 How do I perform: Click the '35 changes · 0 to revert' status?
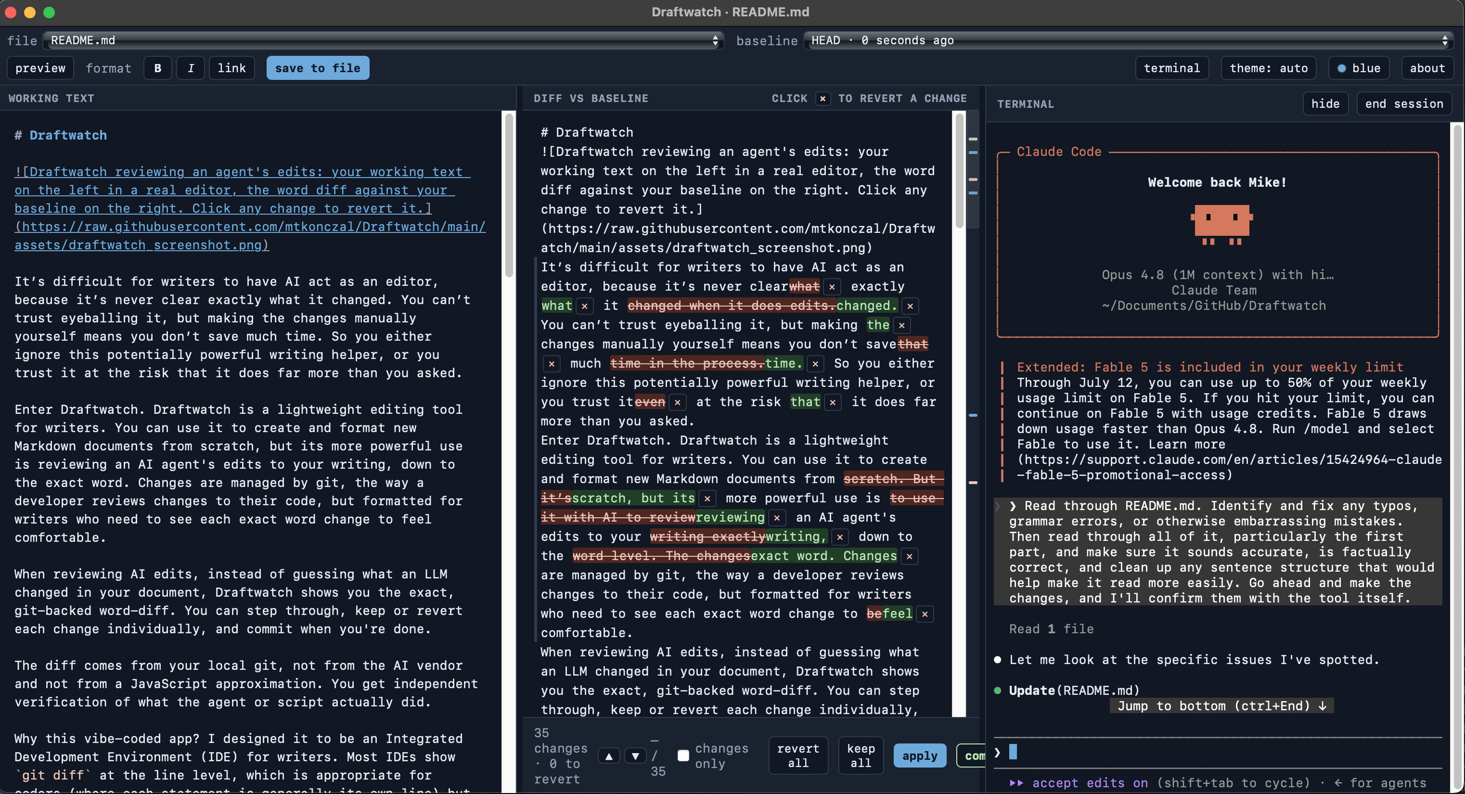coord(561,756)
